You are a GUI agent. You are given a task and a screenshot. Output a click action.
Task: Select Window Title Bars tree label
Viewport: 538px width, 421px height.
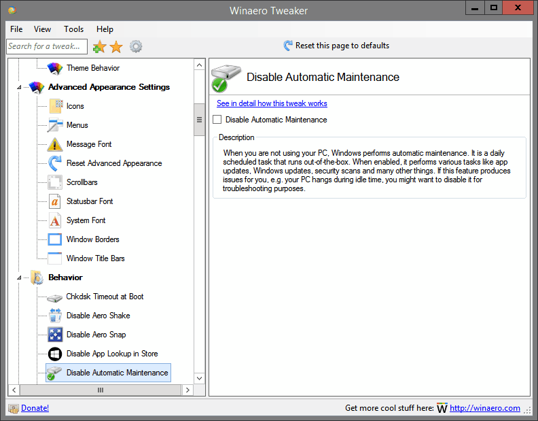tap(95, 258)
